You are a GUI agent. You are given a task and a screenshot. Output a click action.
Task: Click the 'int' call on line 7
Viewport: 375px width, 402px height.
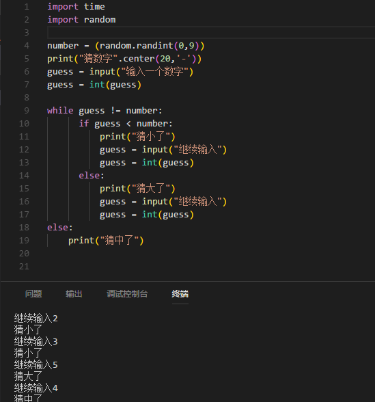pos(97,85)
